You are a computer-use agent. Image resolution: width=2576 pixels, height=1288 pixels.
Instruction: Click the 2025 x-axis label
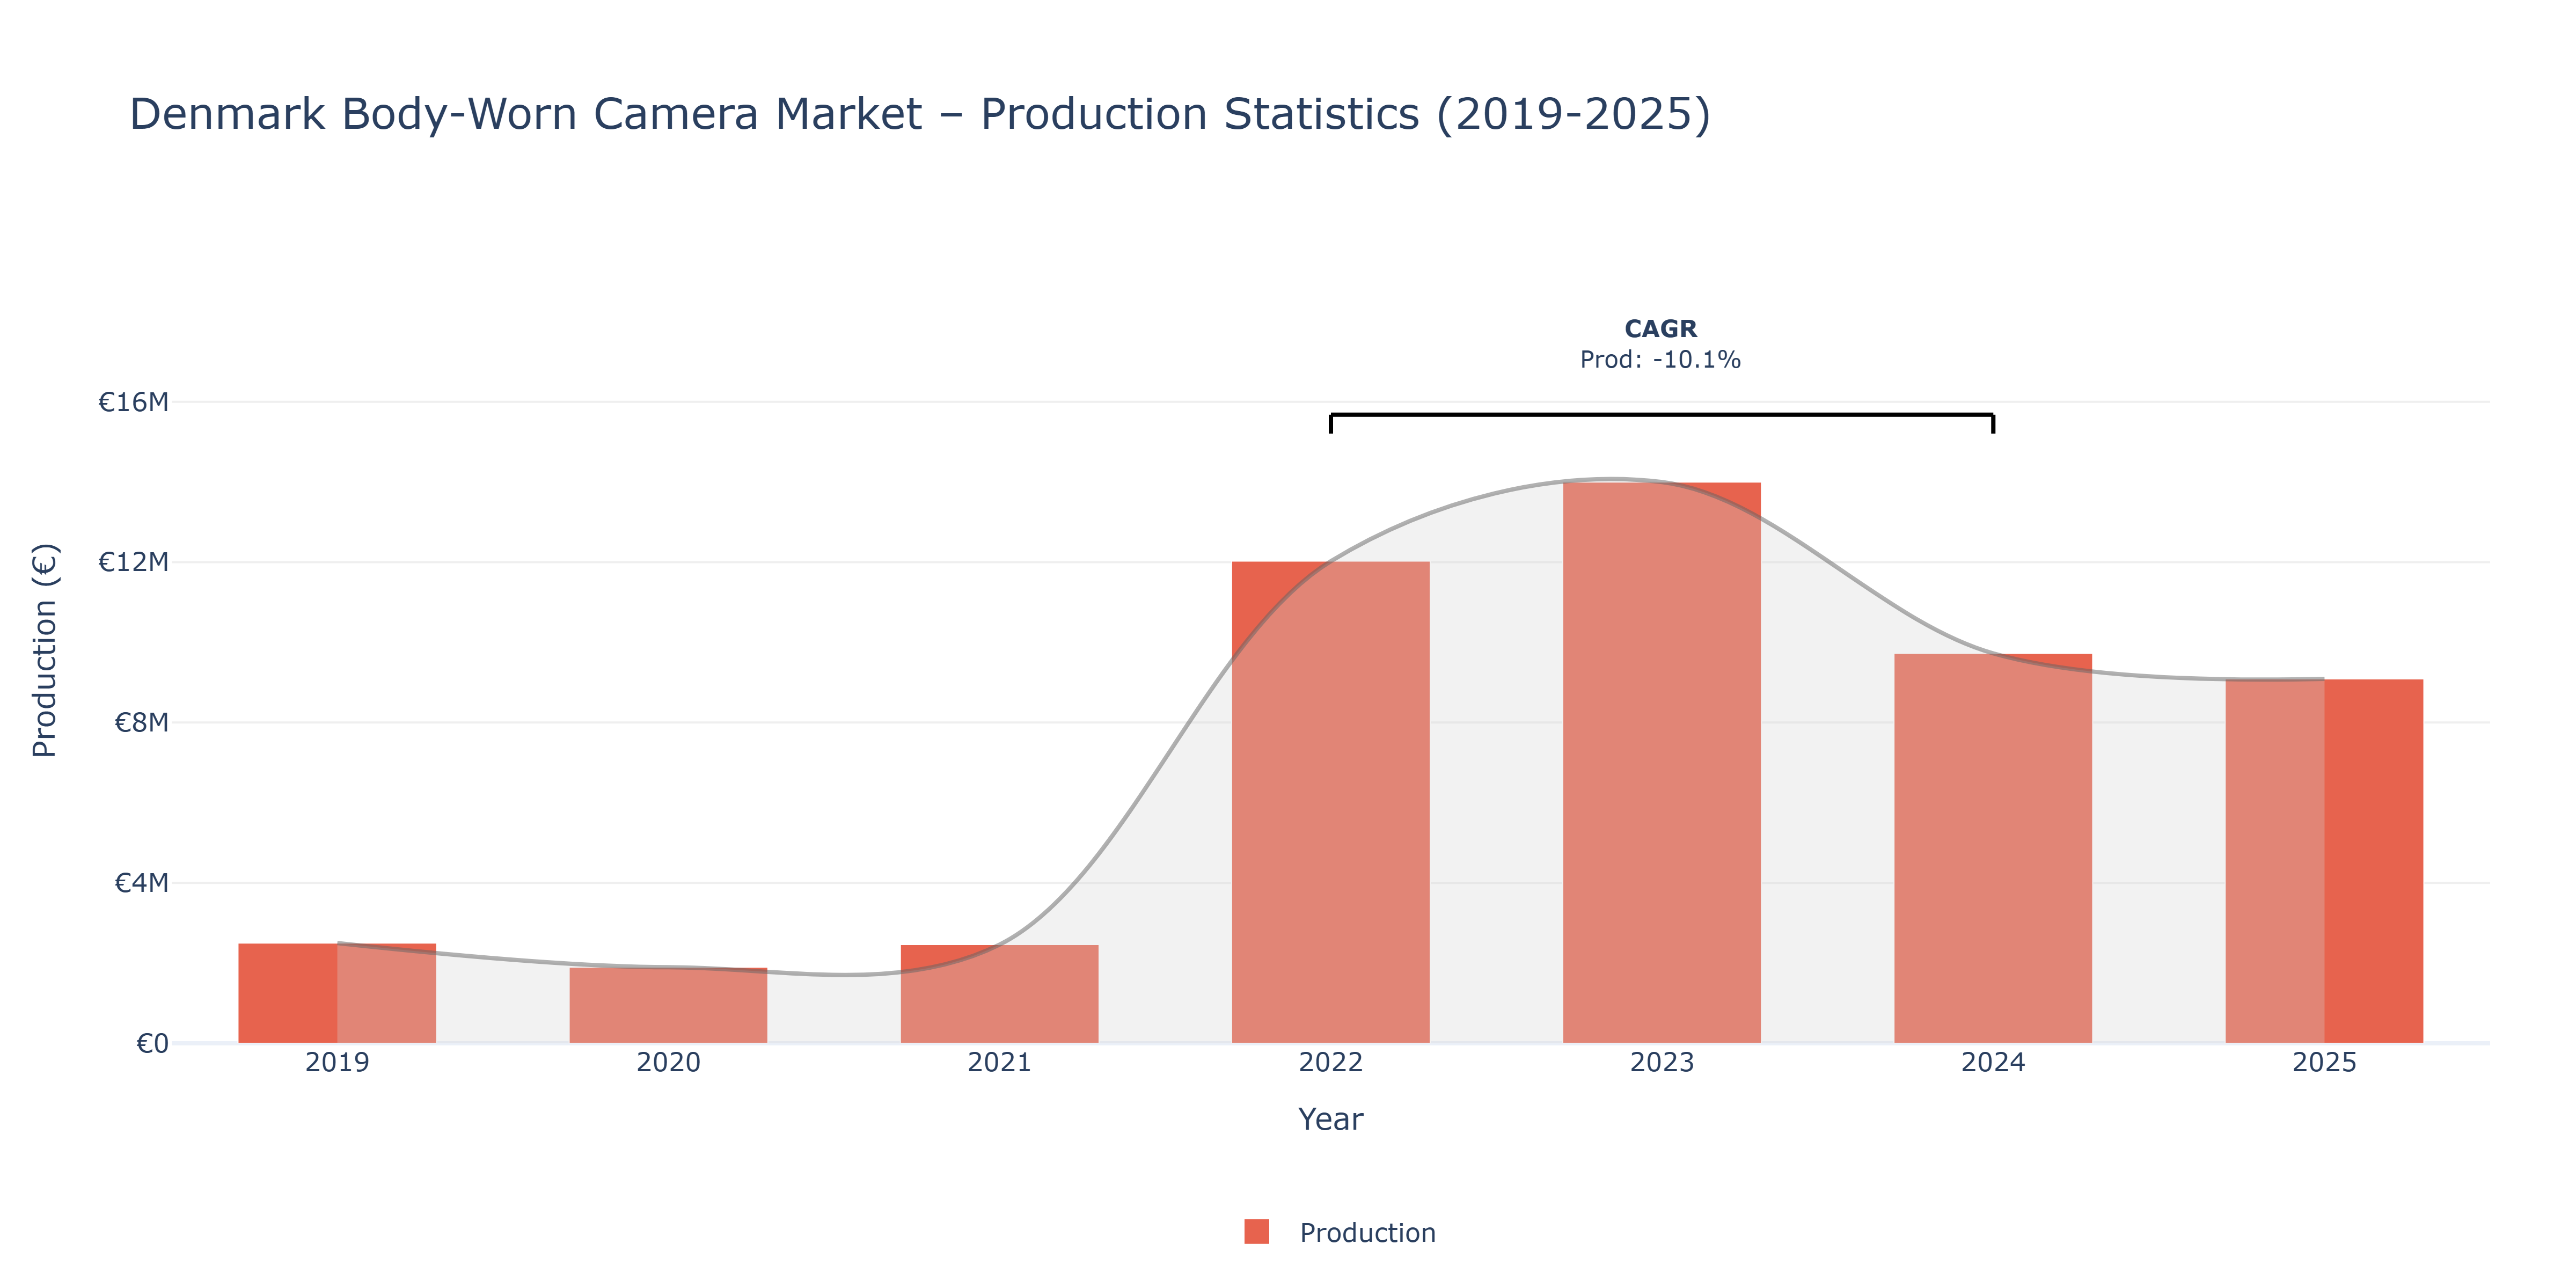pos(2323,1062)
